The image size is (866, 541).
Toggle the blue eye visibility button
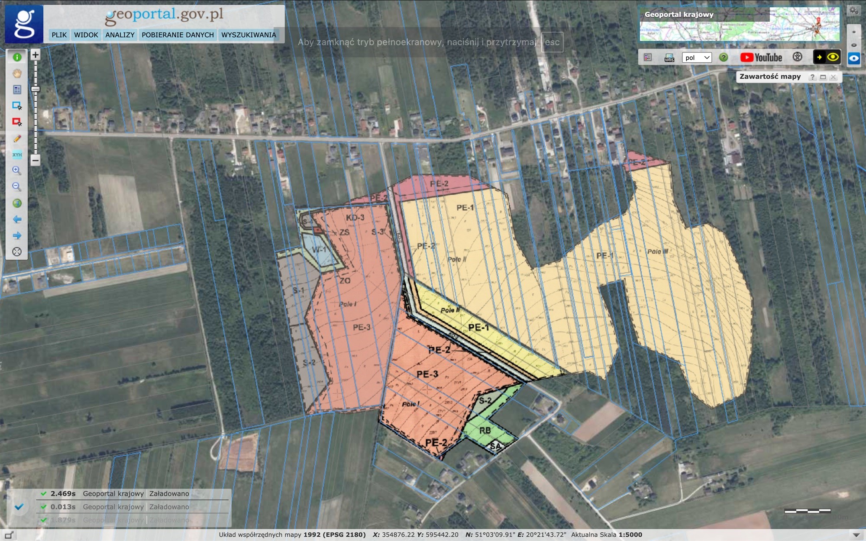pyautogui.click(x=853, y=58)
